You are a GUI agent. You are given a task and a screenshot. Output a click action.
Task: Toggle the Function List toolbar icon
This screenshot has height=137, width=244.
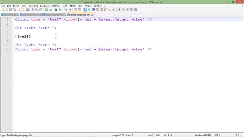(106, 10)
